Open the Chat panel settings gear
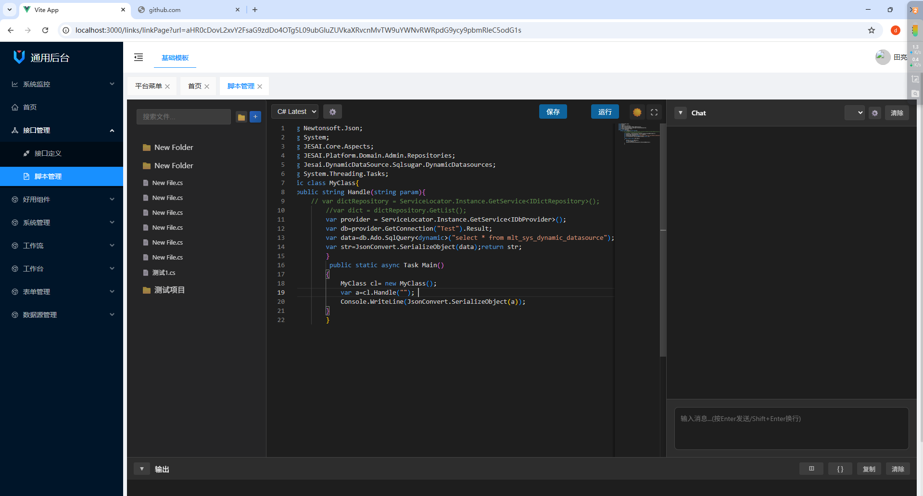923x496 pixels. click(875, 113)
